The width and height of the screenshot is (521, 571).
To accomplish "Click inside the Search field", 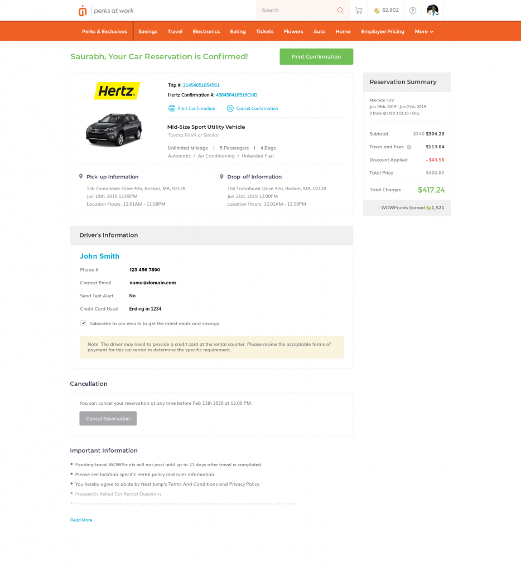I will (x=297, y=11).
